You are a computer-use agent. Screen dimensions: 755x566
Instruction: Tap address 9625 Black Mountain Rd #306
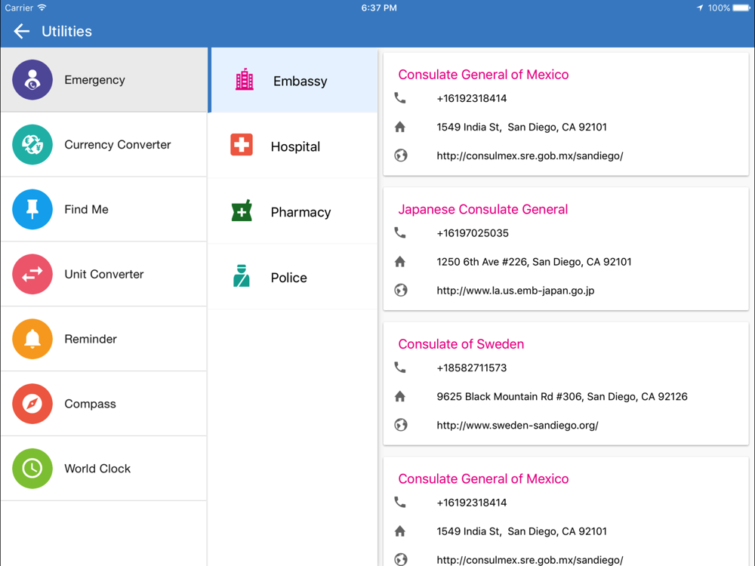pyautogui.click(x=562, y=397)
